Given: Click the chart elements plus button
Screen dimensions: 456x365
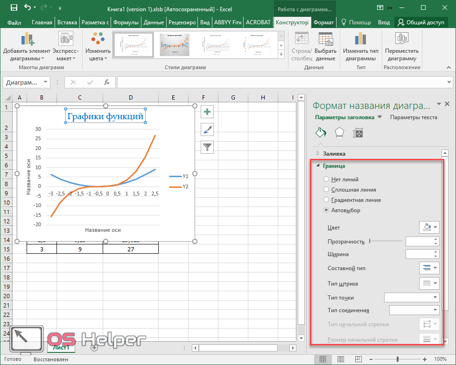Looking at the screenshot, I should tap(207, 111).
